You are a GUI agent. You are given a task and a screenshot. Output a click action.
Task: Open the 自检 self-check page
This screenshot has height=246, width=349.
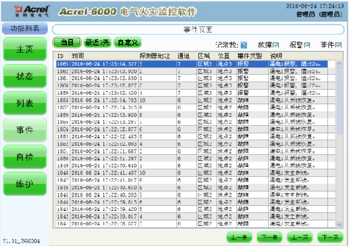[25, 157]
